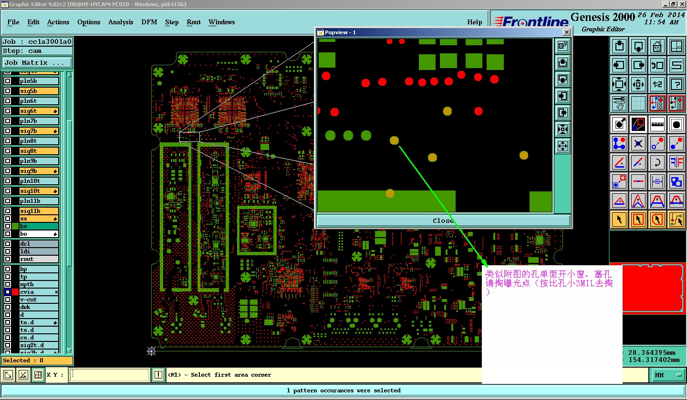Screen dimensions: 687x400
Task: Open the DFM menu
Action: (149, 22)
